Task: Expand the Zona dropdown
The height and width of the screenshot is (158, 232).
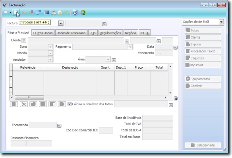Action: [x=50, y=47]
